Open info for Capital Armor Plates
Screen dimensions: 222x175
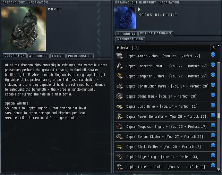coord(213,55)
